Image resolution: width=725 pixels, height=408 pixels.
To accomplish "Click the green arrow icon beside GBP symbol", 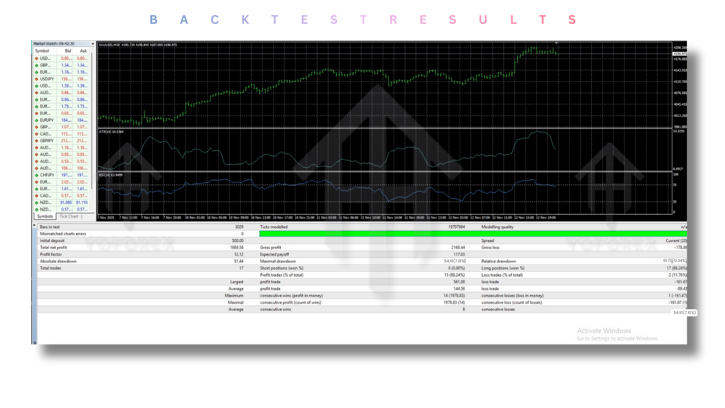I will point(35,65).
